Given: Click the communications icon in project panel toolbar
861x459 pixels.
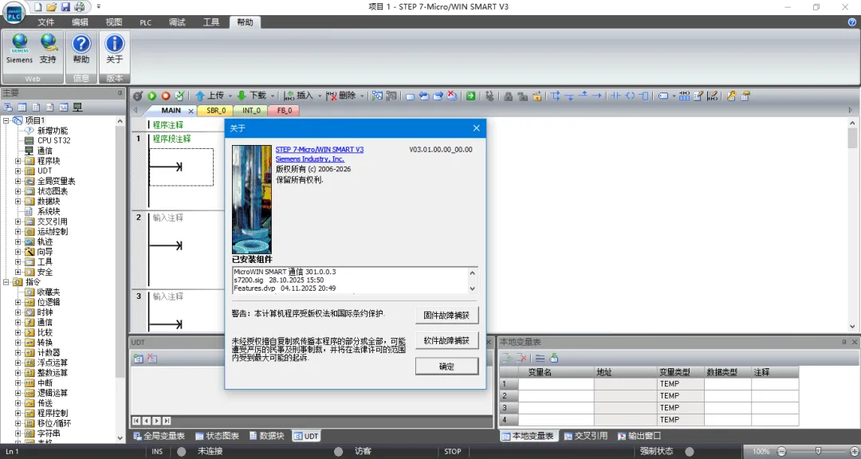Looking at the screenshot, I should 78,107.
